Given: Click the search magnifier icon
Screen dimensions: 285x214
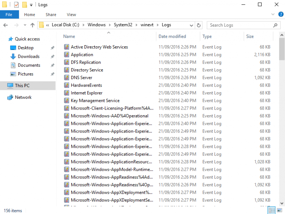Looking at the screenshot, I should pos(275,25).
